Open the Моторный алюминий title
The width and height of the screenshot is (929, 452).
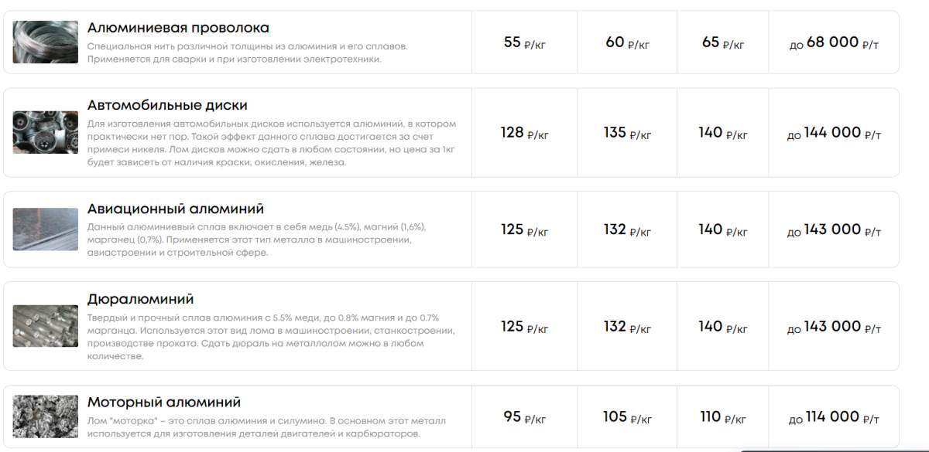coord(164,403)
